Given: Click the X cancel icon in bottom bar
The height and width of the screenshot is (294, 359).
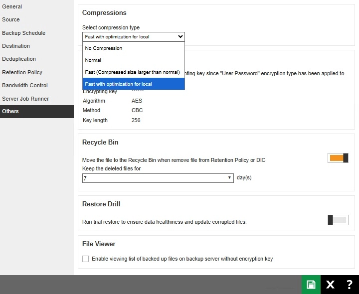Looking at the screenshot, I should [x=330, y=285].
